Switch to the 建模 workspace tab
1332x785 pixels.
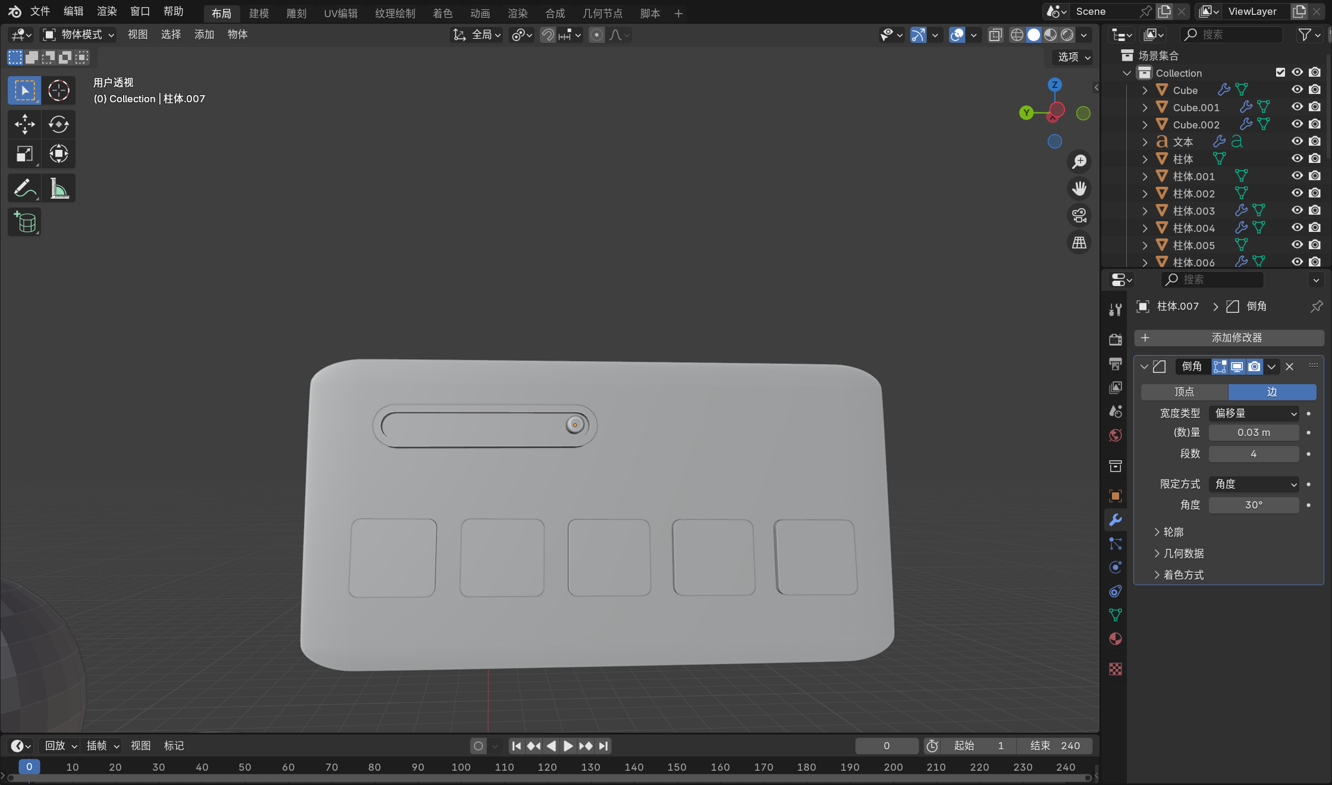point(259,13)
